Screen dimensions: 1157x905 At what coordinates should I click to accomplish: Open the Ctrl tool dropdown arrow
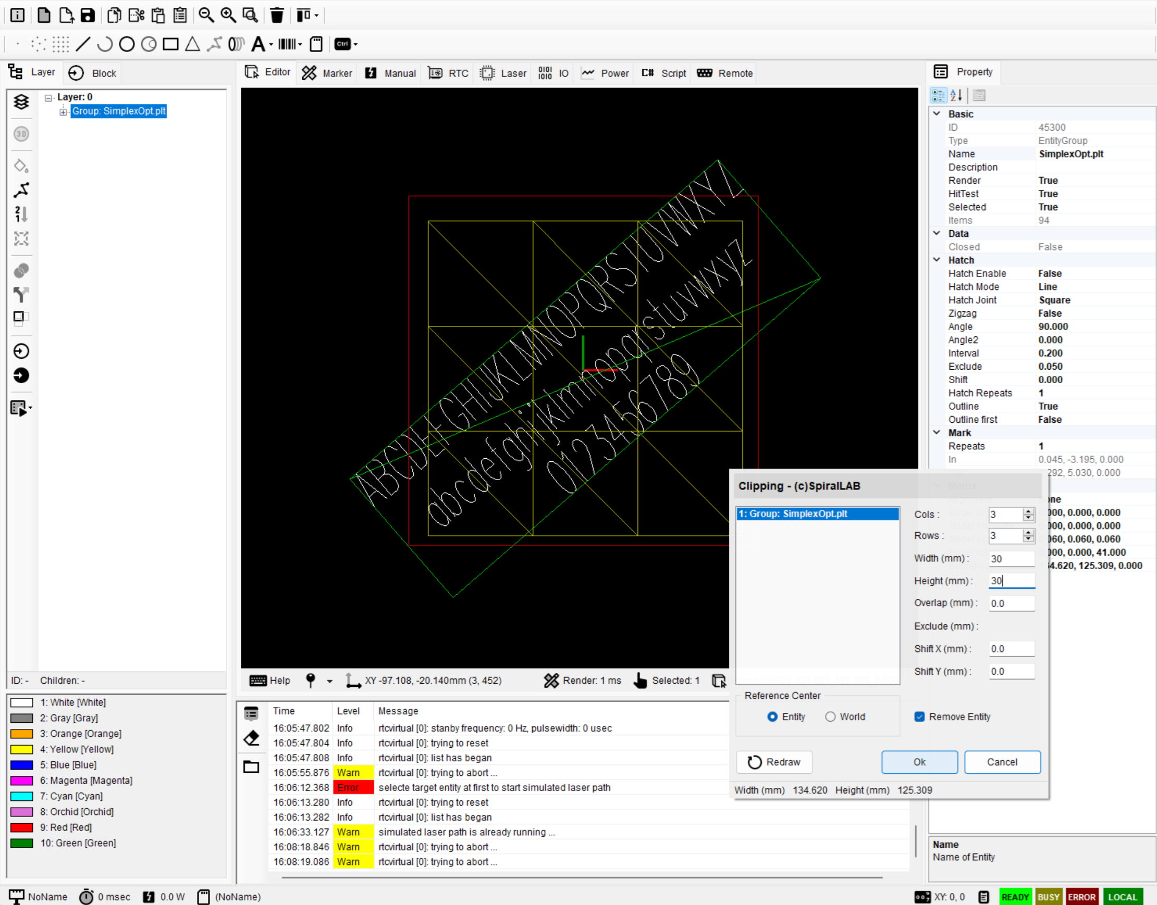click(355, 44)
